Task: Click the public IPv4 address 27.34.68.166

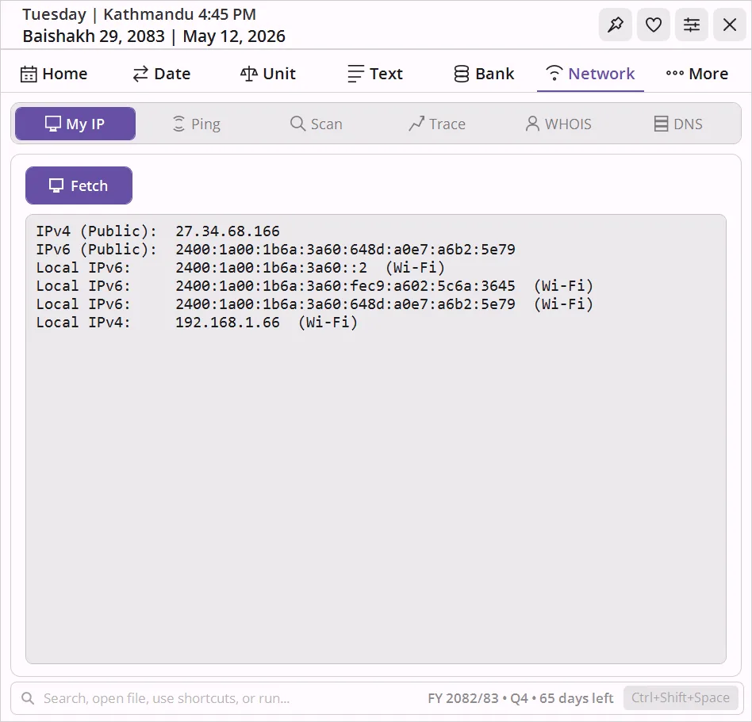Action: pyautogui.click(x=228, y=231)
